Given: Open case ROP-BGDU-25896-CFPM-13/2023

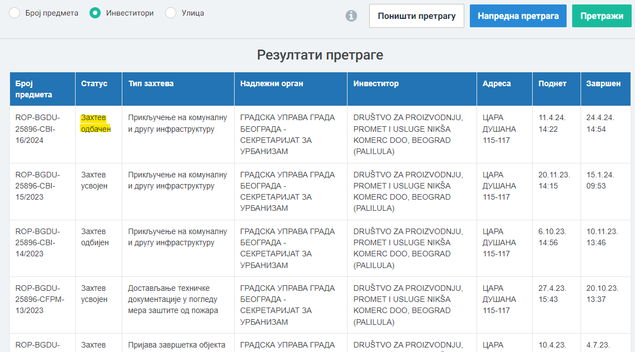Looking at the screenshot, I should pyautogui.click(x=39, y=299).
